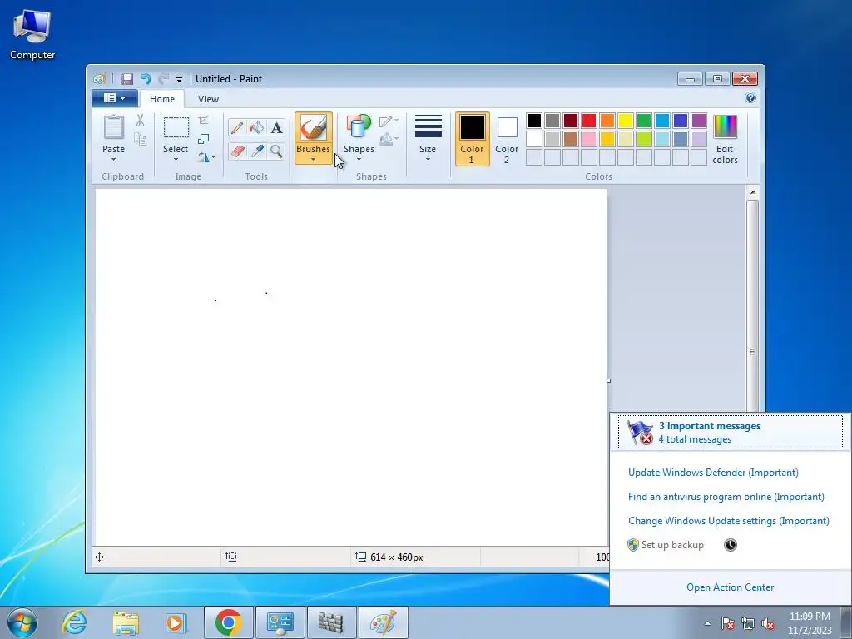Click the Brushes tool icon
852x639 pixels.
pyautogui.click(x=314, y=128)
